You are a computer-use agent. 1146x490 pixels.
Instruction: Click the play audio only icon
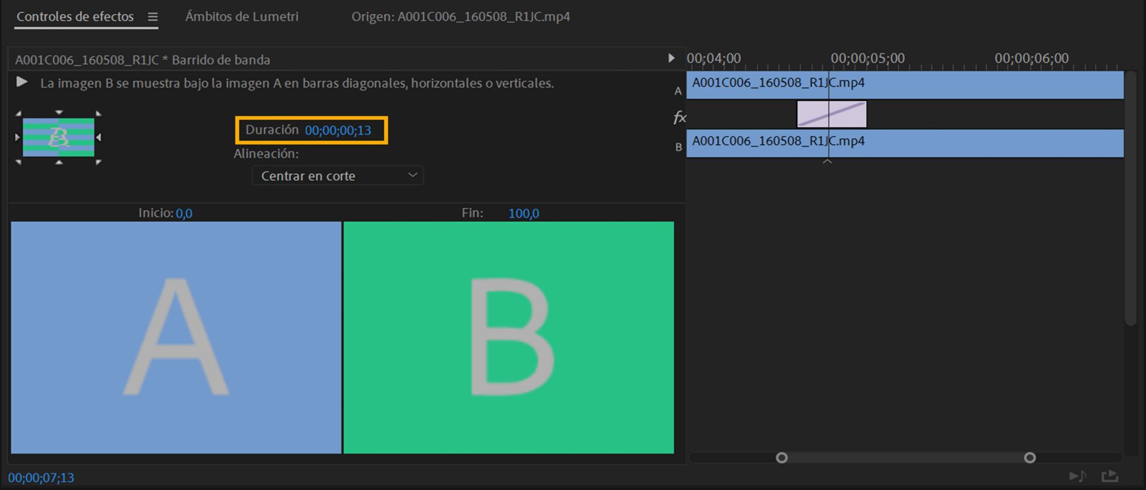[1077, 476]
